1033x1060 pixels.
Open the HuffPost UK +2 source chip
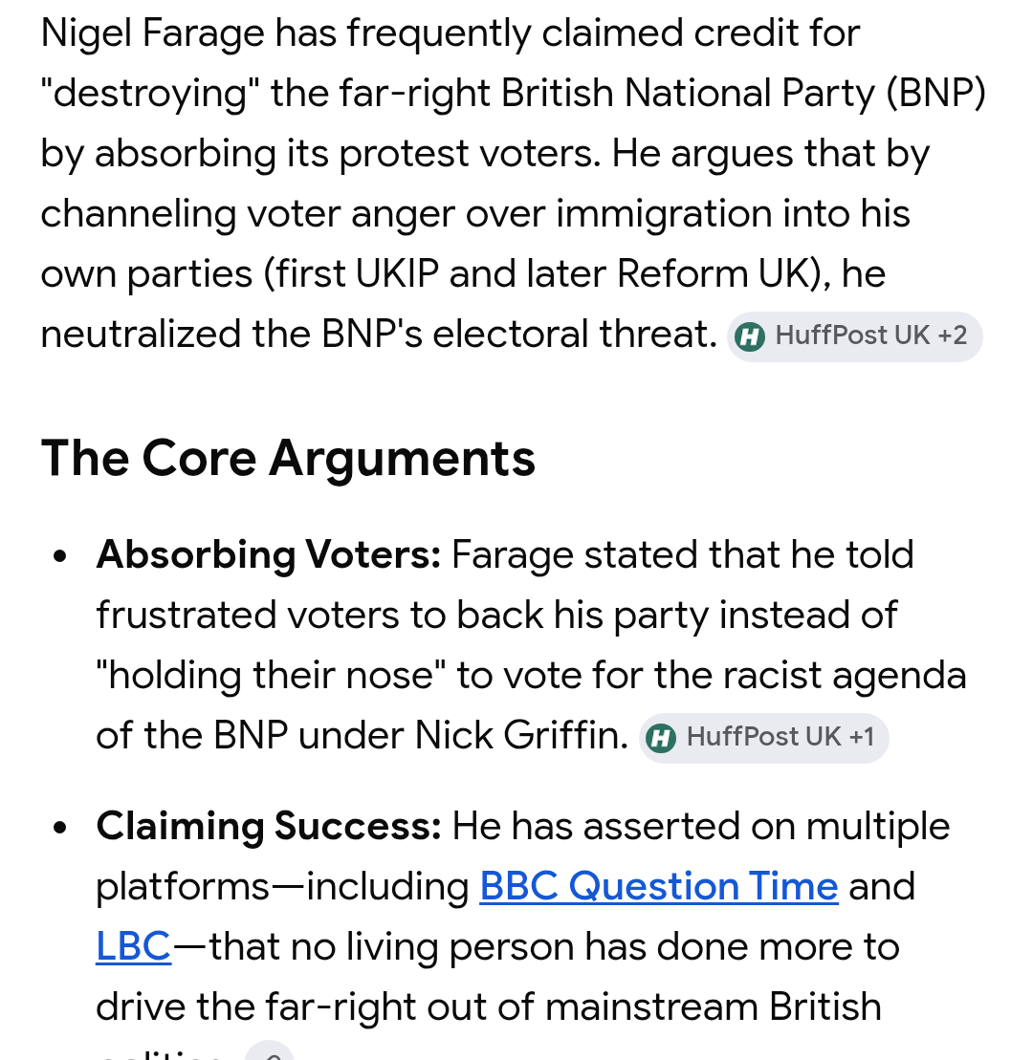854,336
